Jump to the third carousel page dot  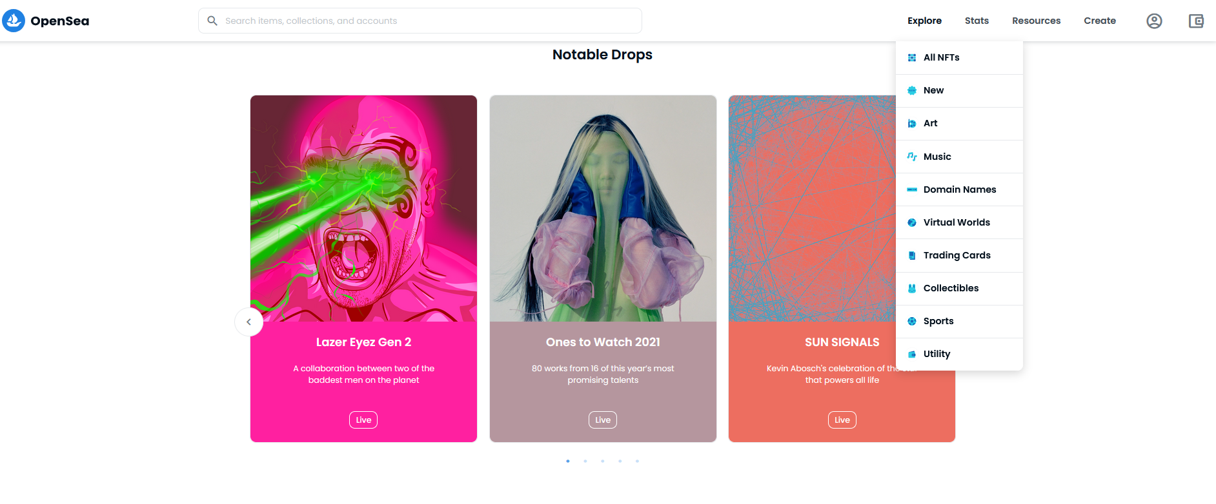point(603,461)
